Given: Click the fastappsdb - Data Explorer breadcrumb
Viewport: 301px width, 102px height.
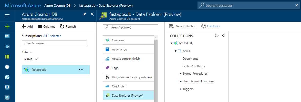Looking at the screenshot, I should click(106, 5).
